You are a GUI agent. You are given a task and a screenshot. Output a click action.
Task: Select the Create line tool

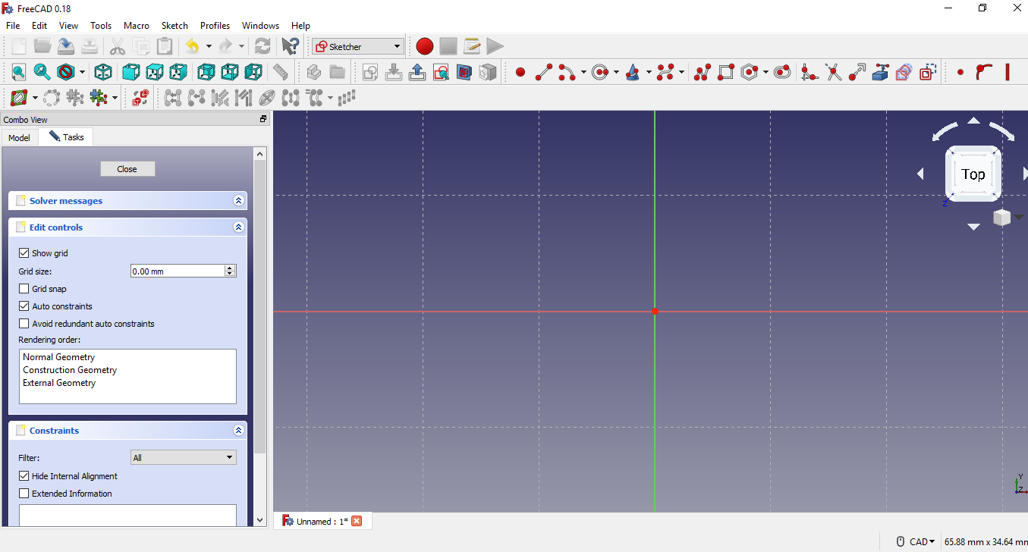click(x=544, y=72)
